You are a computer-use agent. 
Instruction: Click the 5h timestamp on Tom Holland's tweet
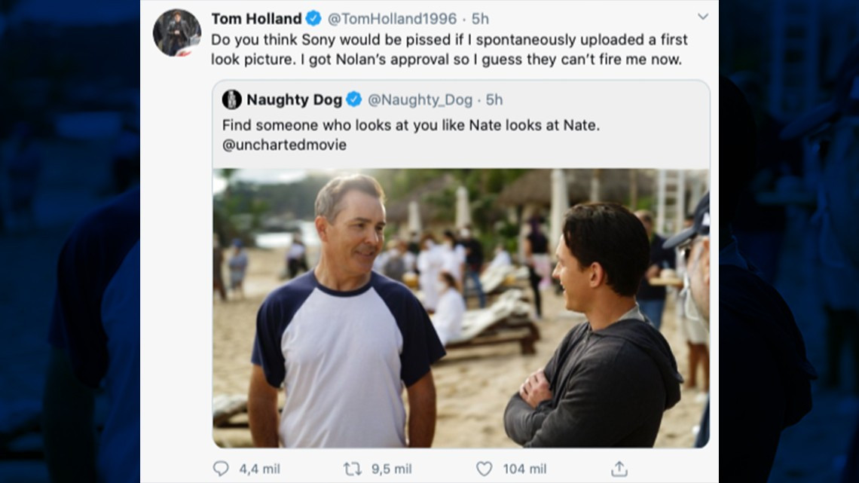click(481, 18)
